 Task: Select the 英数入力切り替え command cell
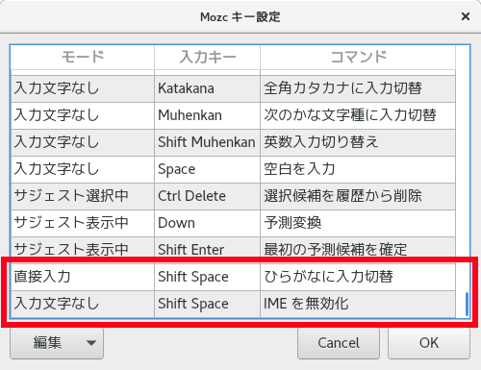click(x=358, y=142)
